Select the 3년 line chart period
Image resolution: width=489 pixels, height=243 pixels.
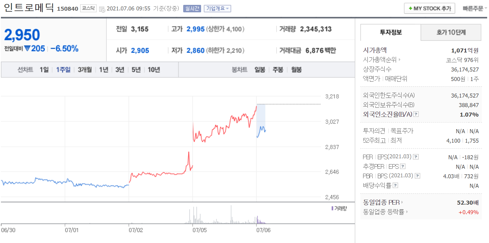[120, 70]
